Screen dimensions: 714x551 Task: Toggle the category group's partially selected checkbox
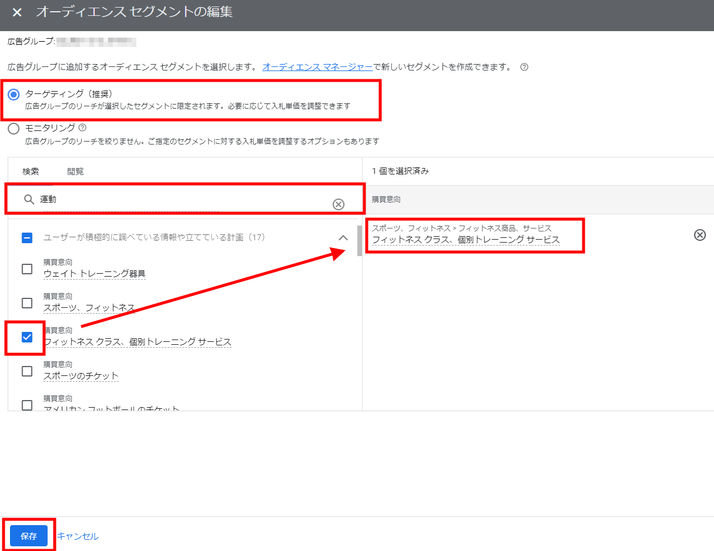(27, 238)
